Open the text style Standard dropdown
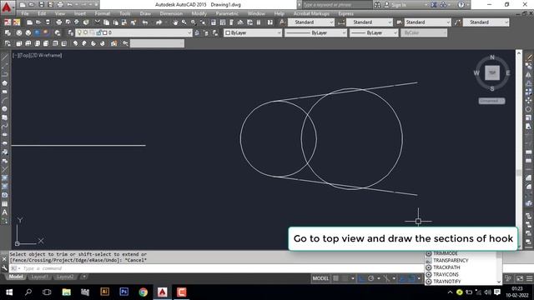The width and height of the screenshot is (534, 300). (311, 22)
